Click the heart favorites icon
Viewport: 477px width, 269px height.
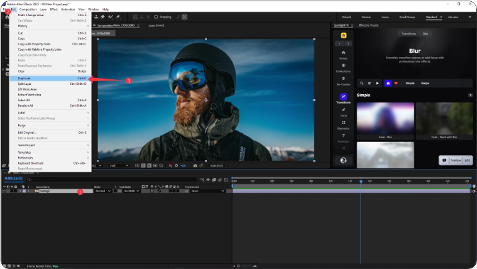[x=396, y=82]
